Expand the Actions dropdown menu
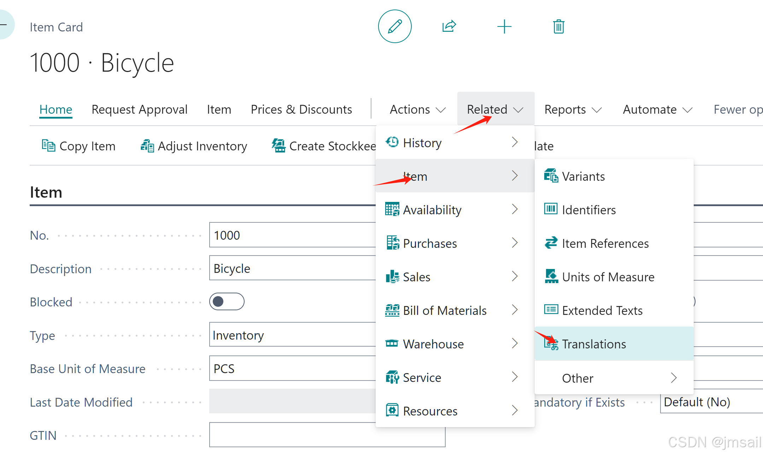This screenshot has height=455, width=763. point(417,109)
